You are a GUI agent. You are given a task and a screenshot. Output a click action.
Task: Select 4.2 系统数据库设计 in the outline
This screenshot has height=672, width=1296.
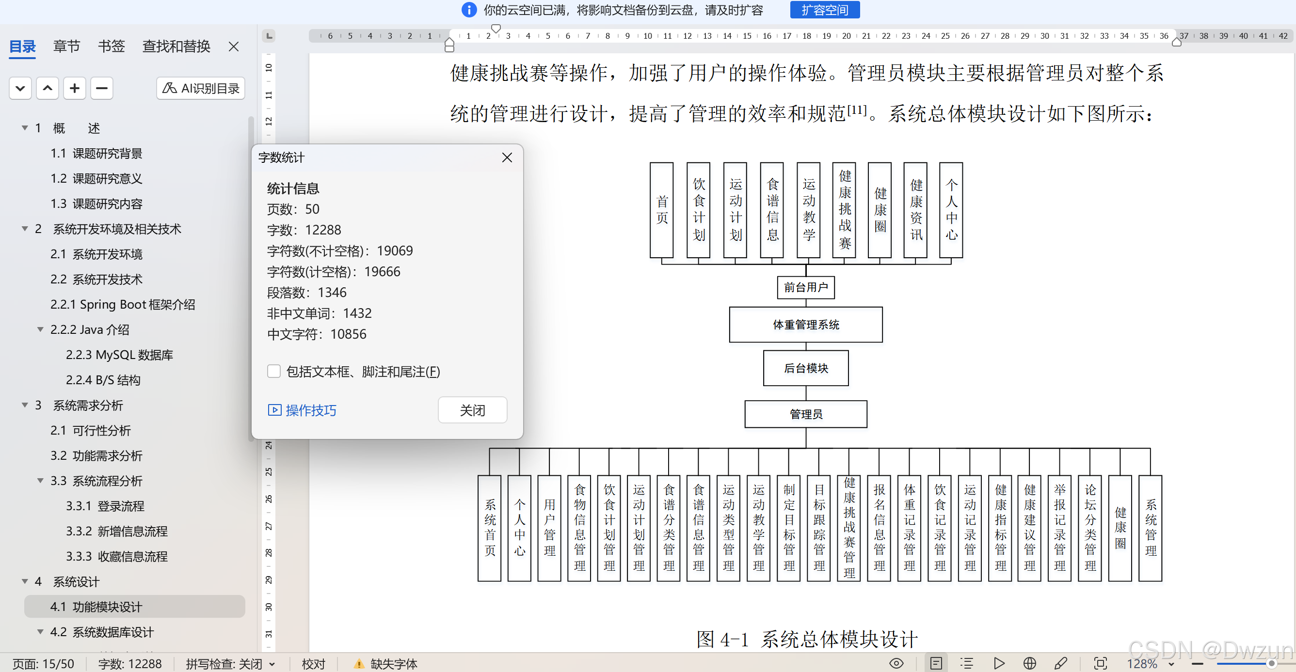tap(112, 632)
